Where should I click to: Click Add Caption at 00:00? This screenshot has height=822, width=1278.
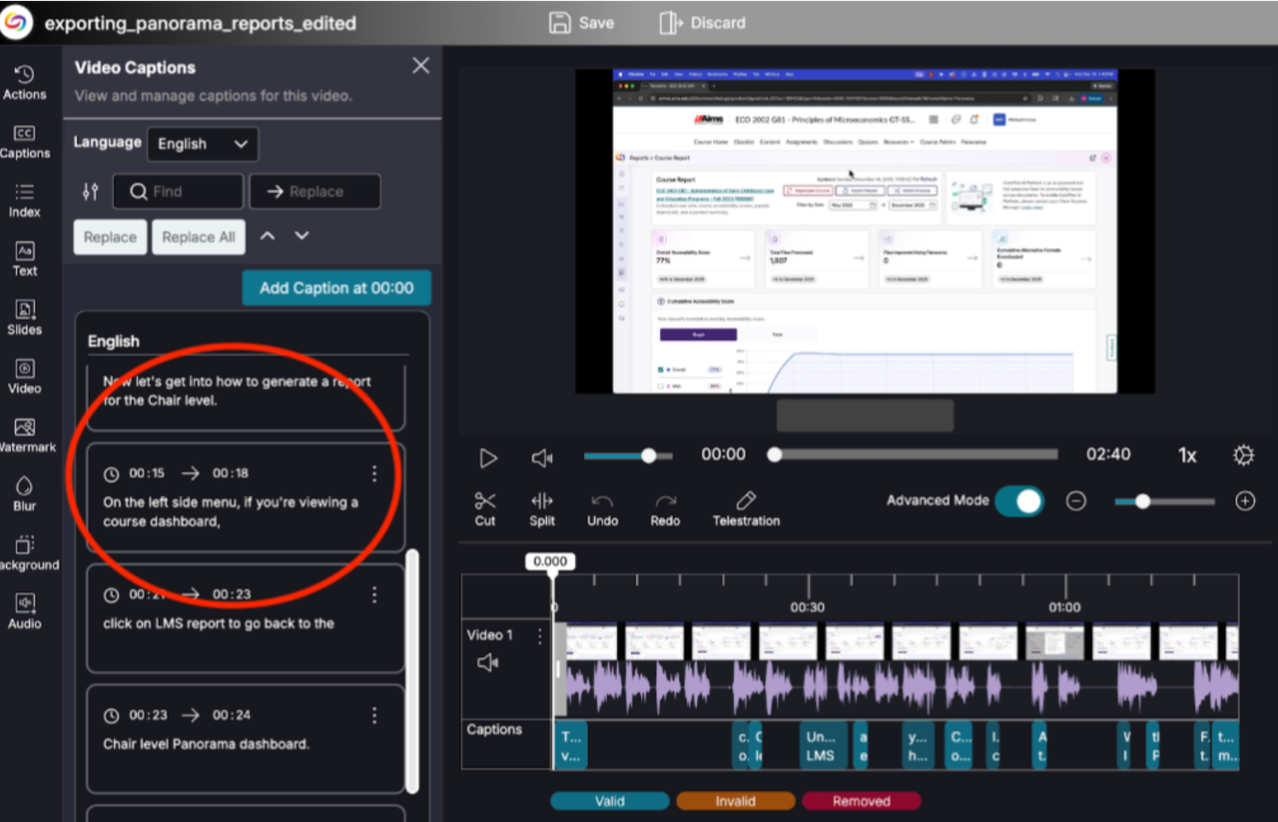pos(336,287)
